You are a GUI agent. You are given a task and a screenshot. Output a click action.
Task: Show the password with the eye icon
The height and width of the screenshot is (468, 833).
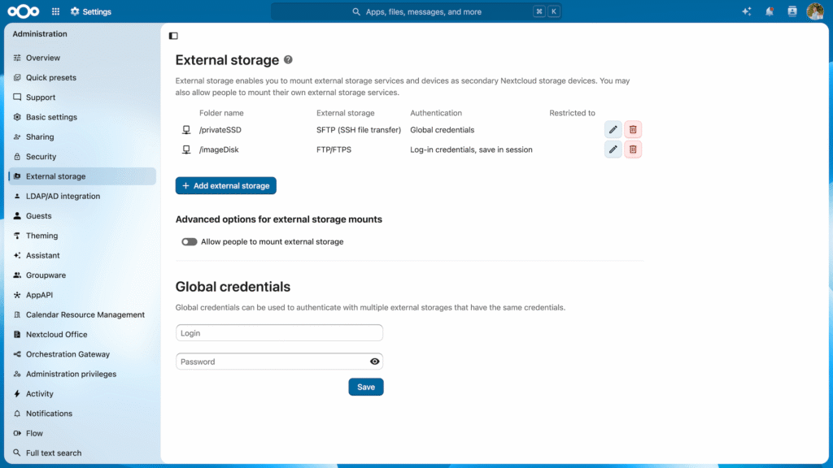point(374,362)
